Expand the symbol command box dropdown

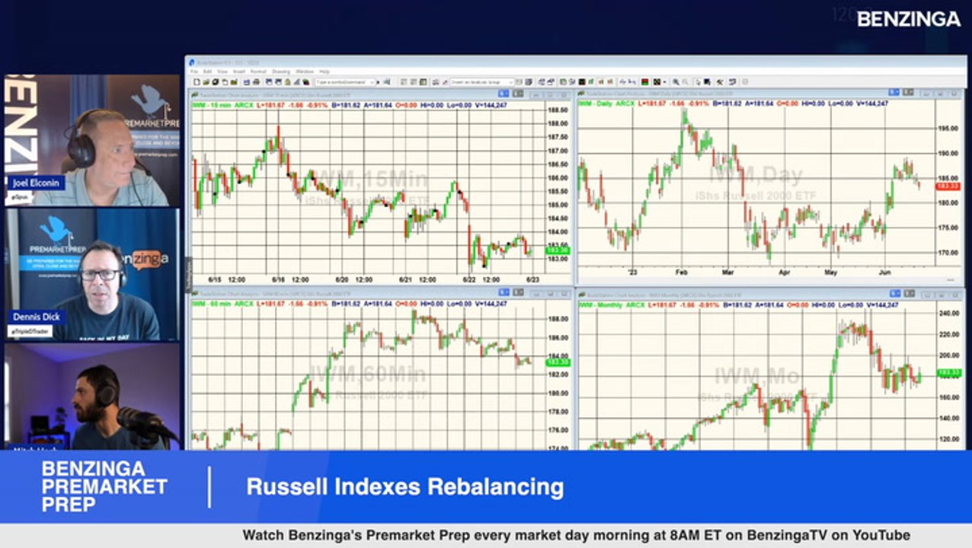[x=372, y=82]
